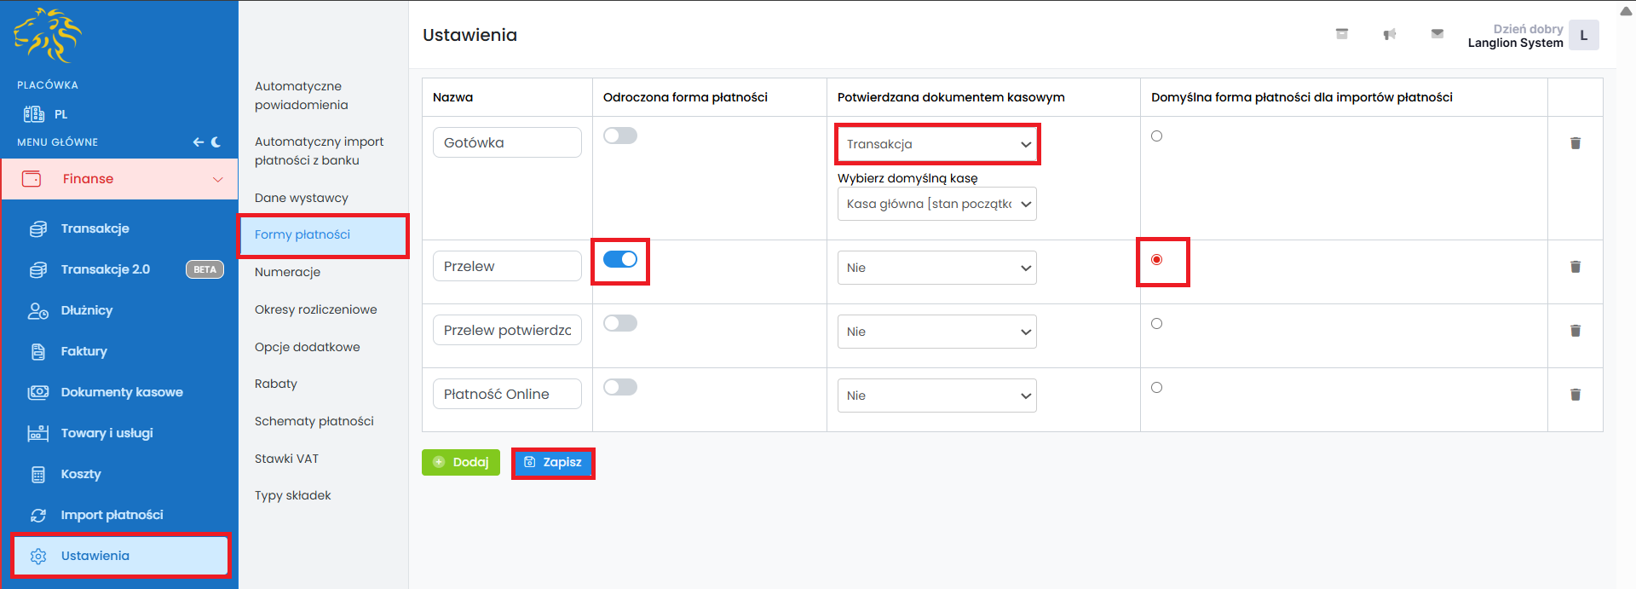Go to Faktury in the sidebar

[84, 351]
